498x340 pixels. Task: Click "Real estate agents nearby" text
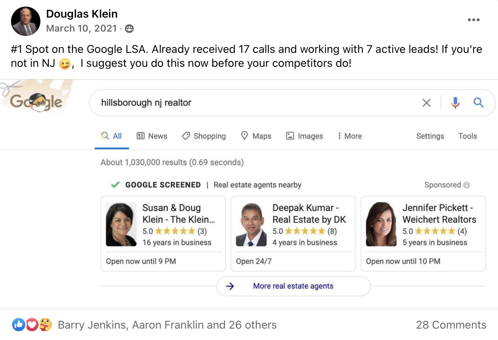[257, 185]
